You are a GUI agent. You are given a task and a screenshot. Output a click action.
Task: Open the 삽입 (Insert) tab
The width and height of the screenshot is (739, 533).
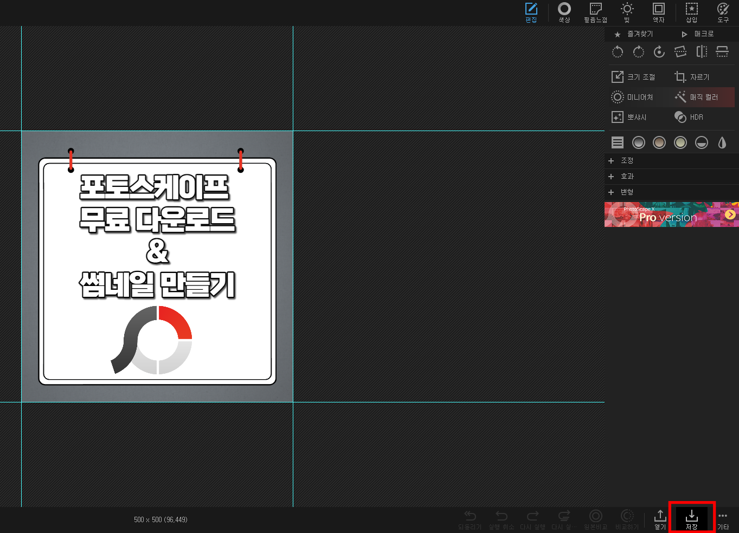(x=692, y=12)
